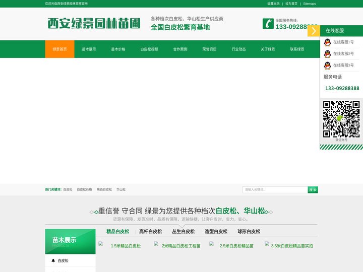This screenshot has width=363, height=272.
Task: Open product 2.5米白皮松精品苗
Action: pos(236,246)
